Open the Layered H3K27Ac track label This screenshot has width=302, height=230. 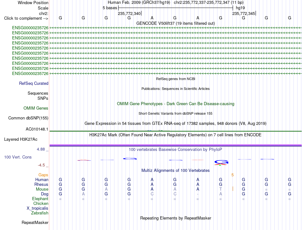pyautogui.click(x=21, y=139)
